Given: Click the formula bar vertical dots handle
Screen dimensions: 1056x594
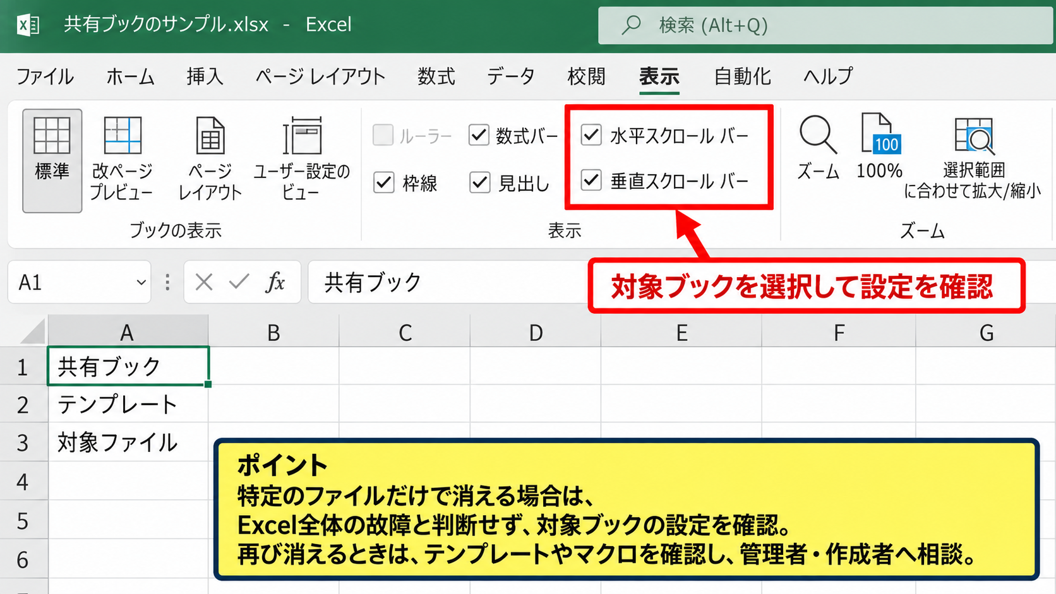Looking at the screenshot, I should [167, 282].
